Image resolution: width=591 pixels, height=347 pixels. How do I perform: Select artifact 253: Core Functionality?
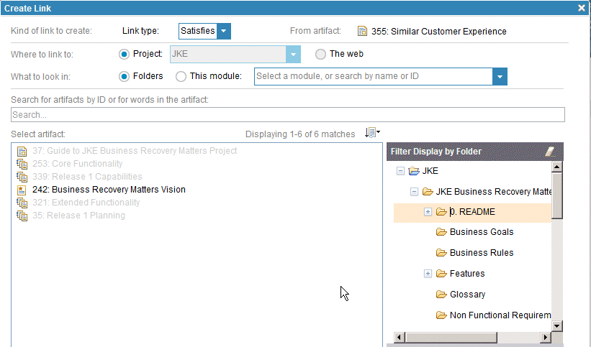(x=77, y=164)
